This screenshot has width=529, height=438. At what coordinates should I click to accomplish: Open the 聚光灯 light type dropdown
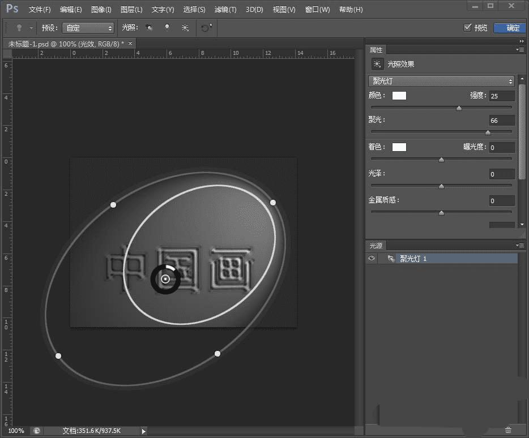pos(441,81)
